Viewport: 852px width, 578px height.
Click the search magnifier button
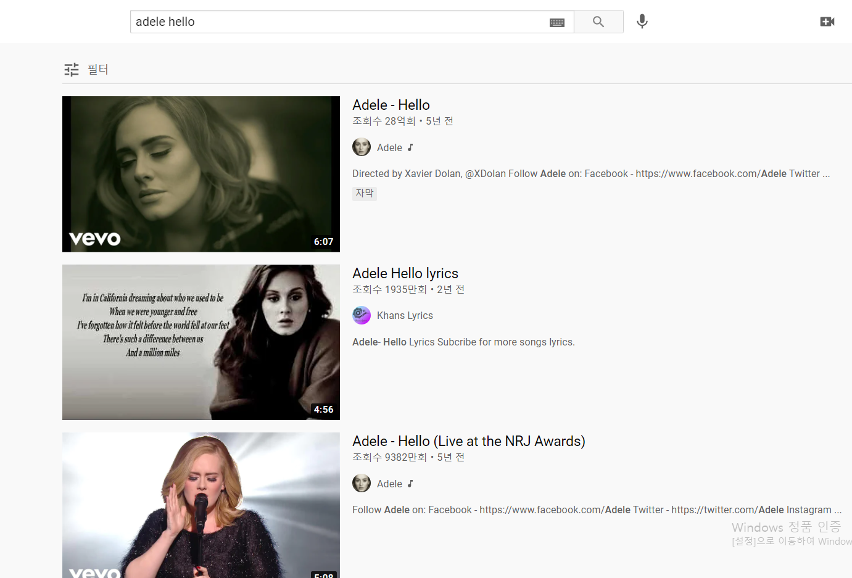click(x=598, y=22)
